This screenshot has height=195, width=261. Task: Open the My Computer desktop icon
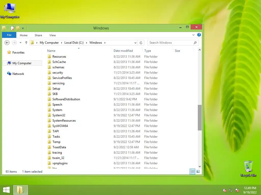(x=10, y=10)
